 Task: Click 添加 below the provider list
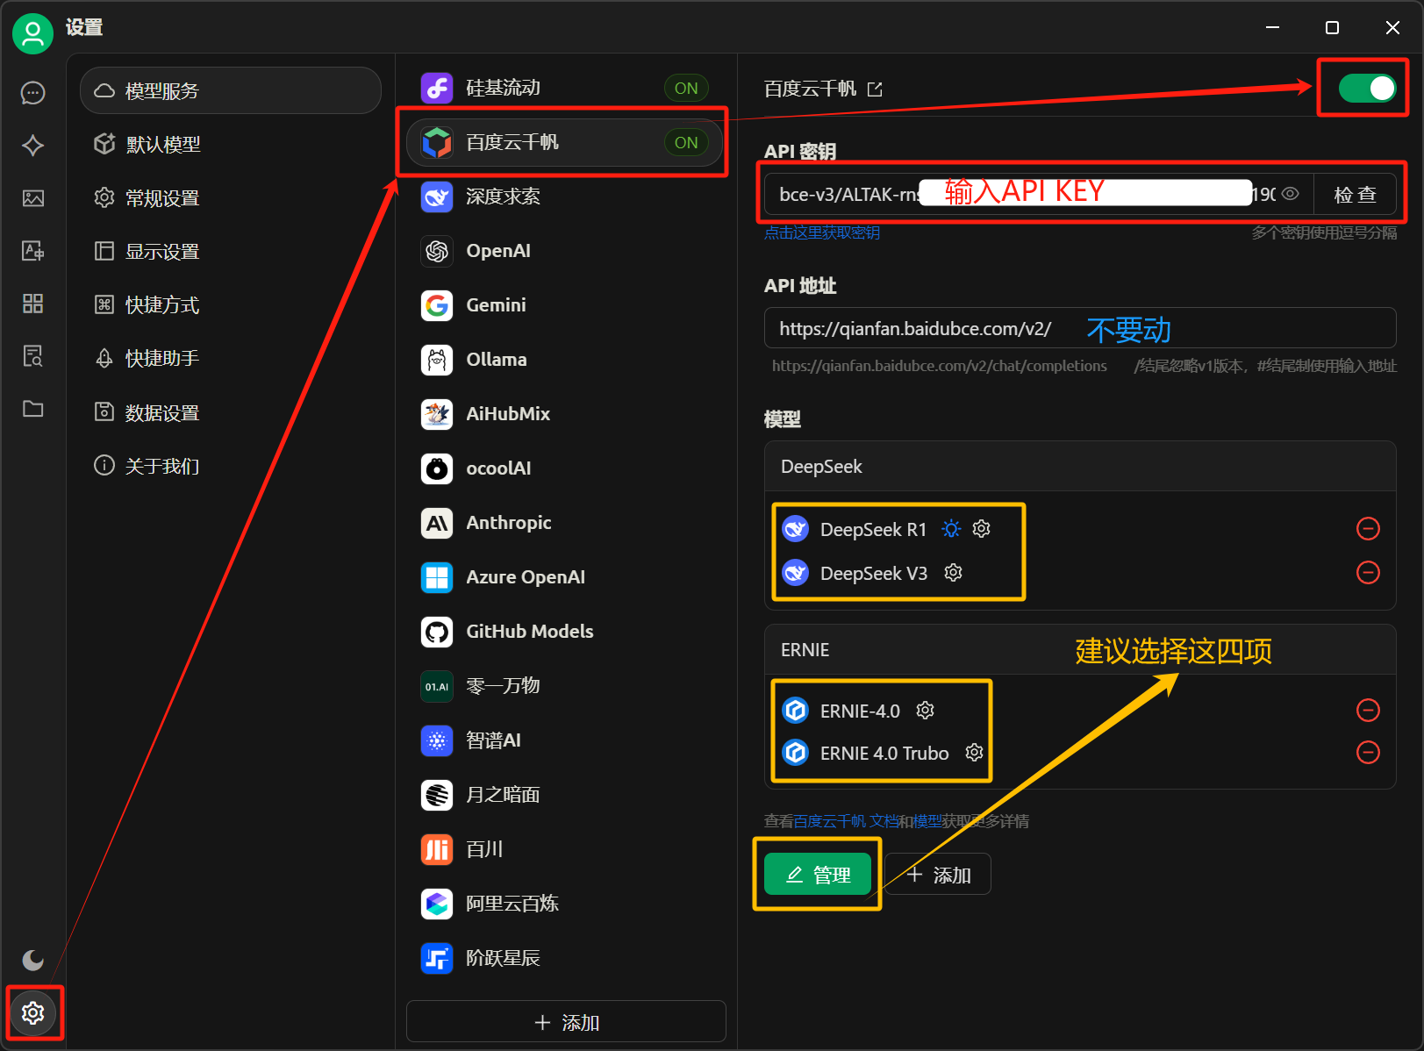click(566, 1022)
